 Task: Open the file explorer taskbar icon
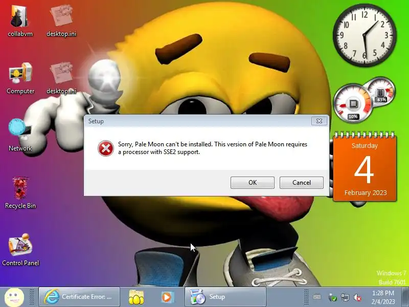(136, 297)
